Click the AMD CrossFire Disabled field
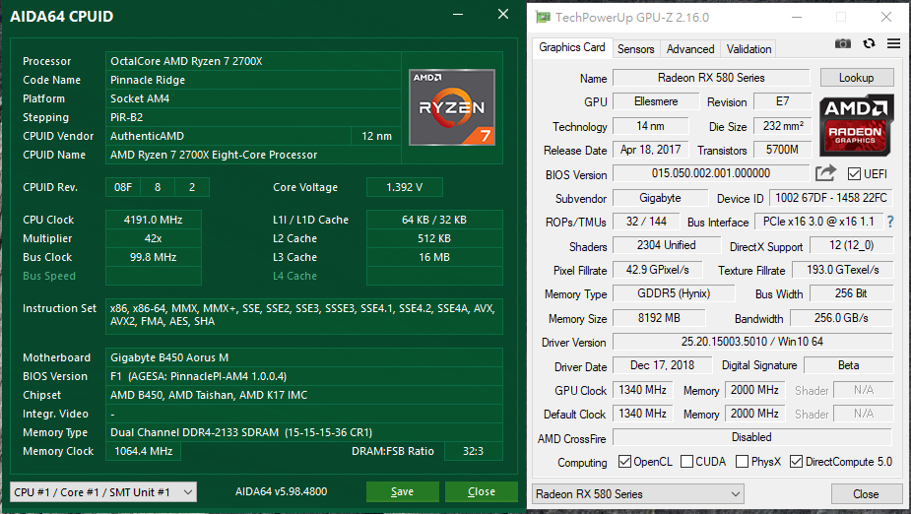The height and width of the screenshot is (514, 911). [751, 437]
